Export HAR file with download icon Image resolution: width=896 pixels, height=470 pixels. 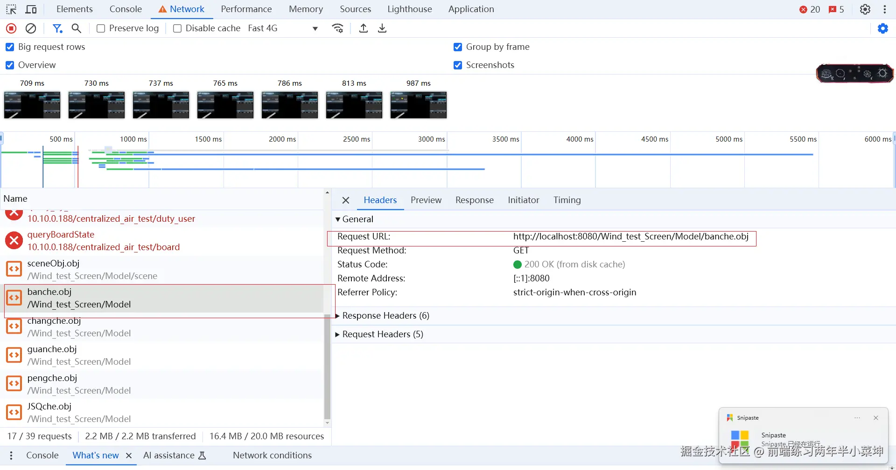click(x=382, y=28)
